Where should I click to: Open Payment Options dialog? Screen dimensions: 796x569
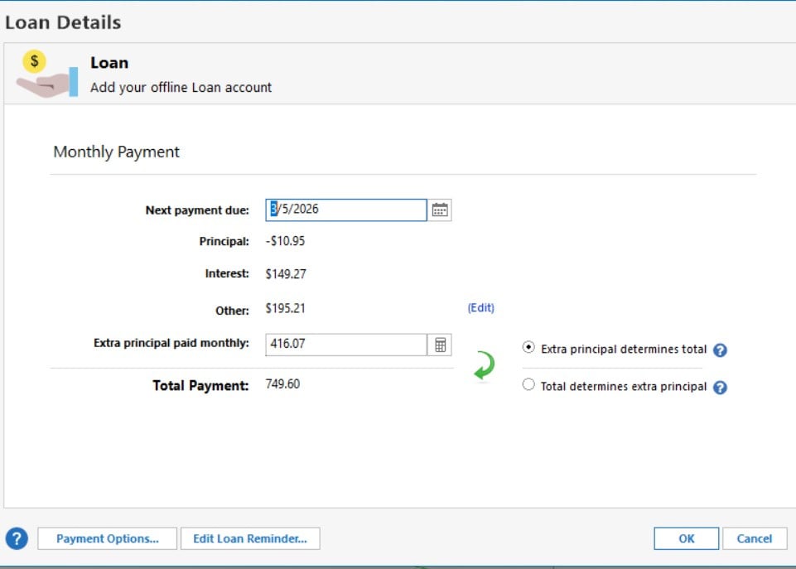[107, 538]
